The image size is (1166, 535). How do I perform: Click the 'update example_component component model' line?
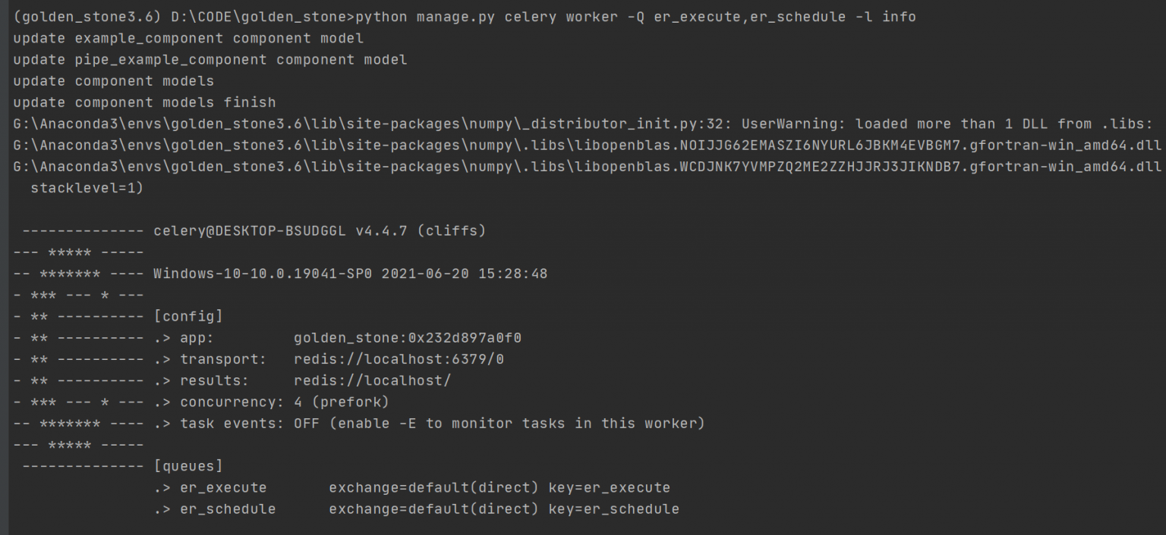coord(188,38)
